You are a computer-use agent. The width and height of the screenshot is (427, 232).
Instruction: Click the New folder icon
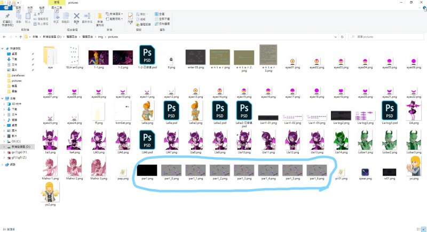[100, 16]
